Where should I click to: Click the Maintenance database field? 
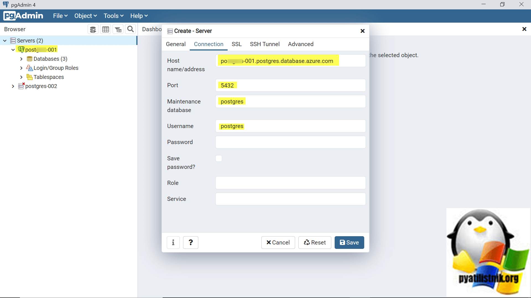tap(290, 102)
